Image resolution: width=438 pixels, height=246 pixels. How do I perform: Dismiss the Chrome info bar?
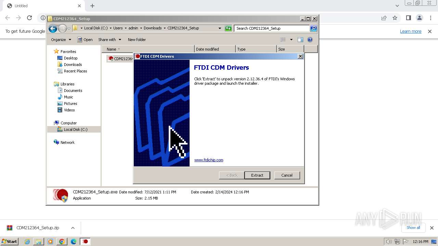[430, 31]
